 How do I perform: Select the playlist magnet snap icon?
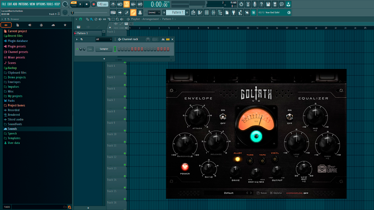point(80,19)
